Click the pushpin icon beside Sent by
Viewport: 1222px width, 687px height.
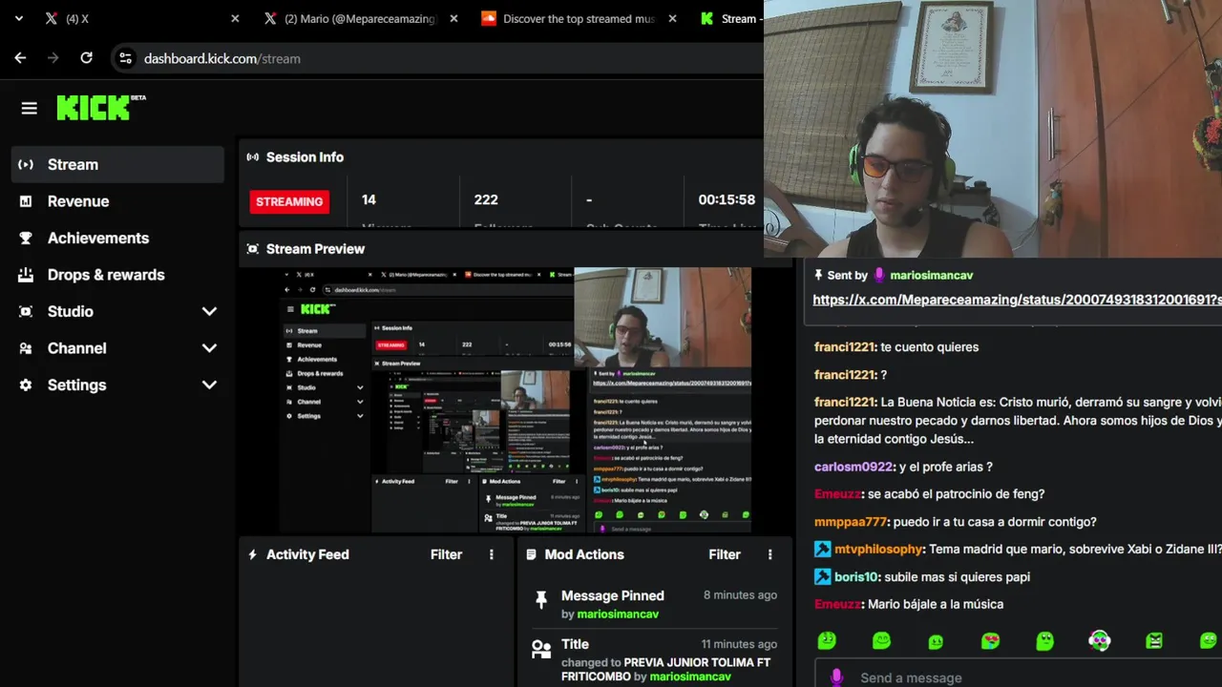(818, 275)
